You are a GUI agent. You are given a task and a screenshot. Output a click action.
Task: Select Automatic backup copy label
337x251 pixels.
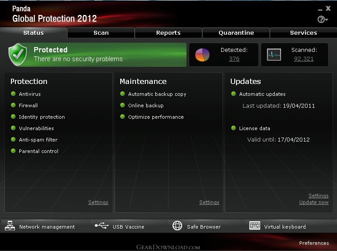point(157,94)
